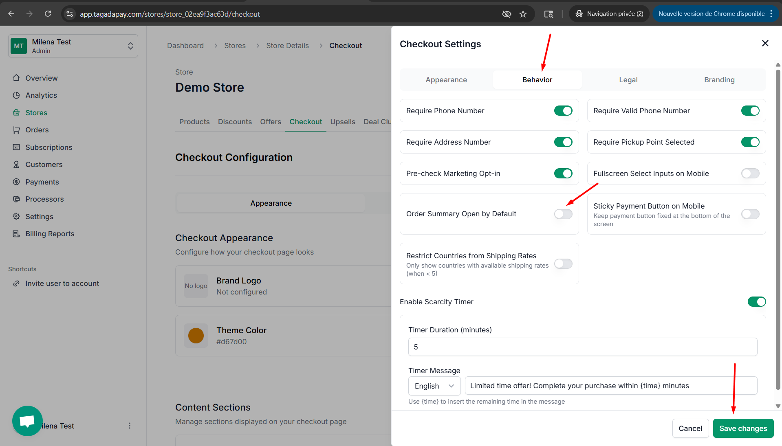
Task: Switch to the Branding tab
Action: click(719, 80)
